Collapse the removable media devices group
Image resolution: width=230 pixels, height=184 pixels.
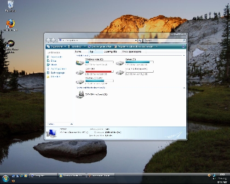[184, 88]
